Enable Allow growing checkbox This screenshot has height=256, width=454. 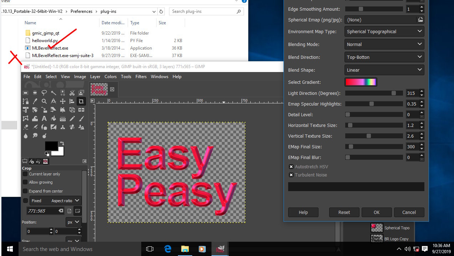click(25, 182)
